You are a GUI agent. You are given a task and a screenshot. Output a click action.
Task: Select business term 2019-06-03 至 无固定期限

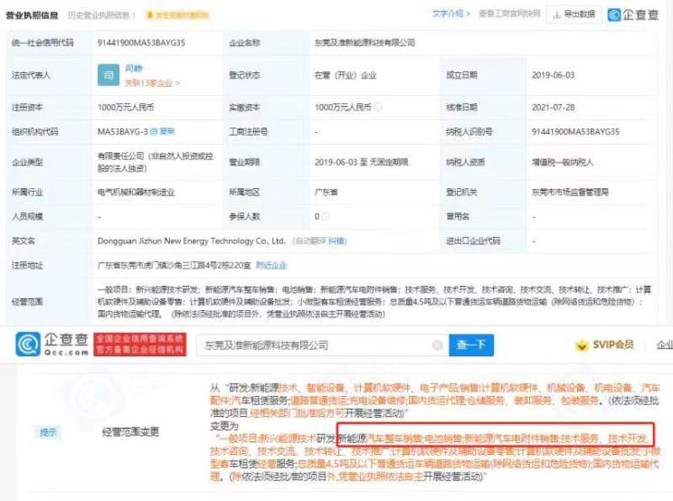pyautogui.click(x=361, y=162)
